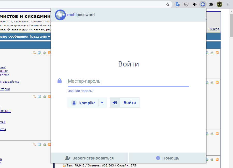Open the veX forum link
This screenshot has height=168, width=233.
pos(3,67)
